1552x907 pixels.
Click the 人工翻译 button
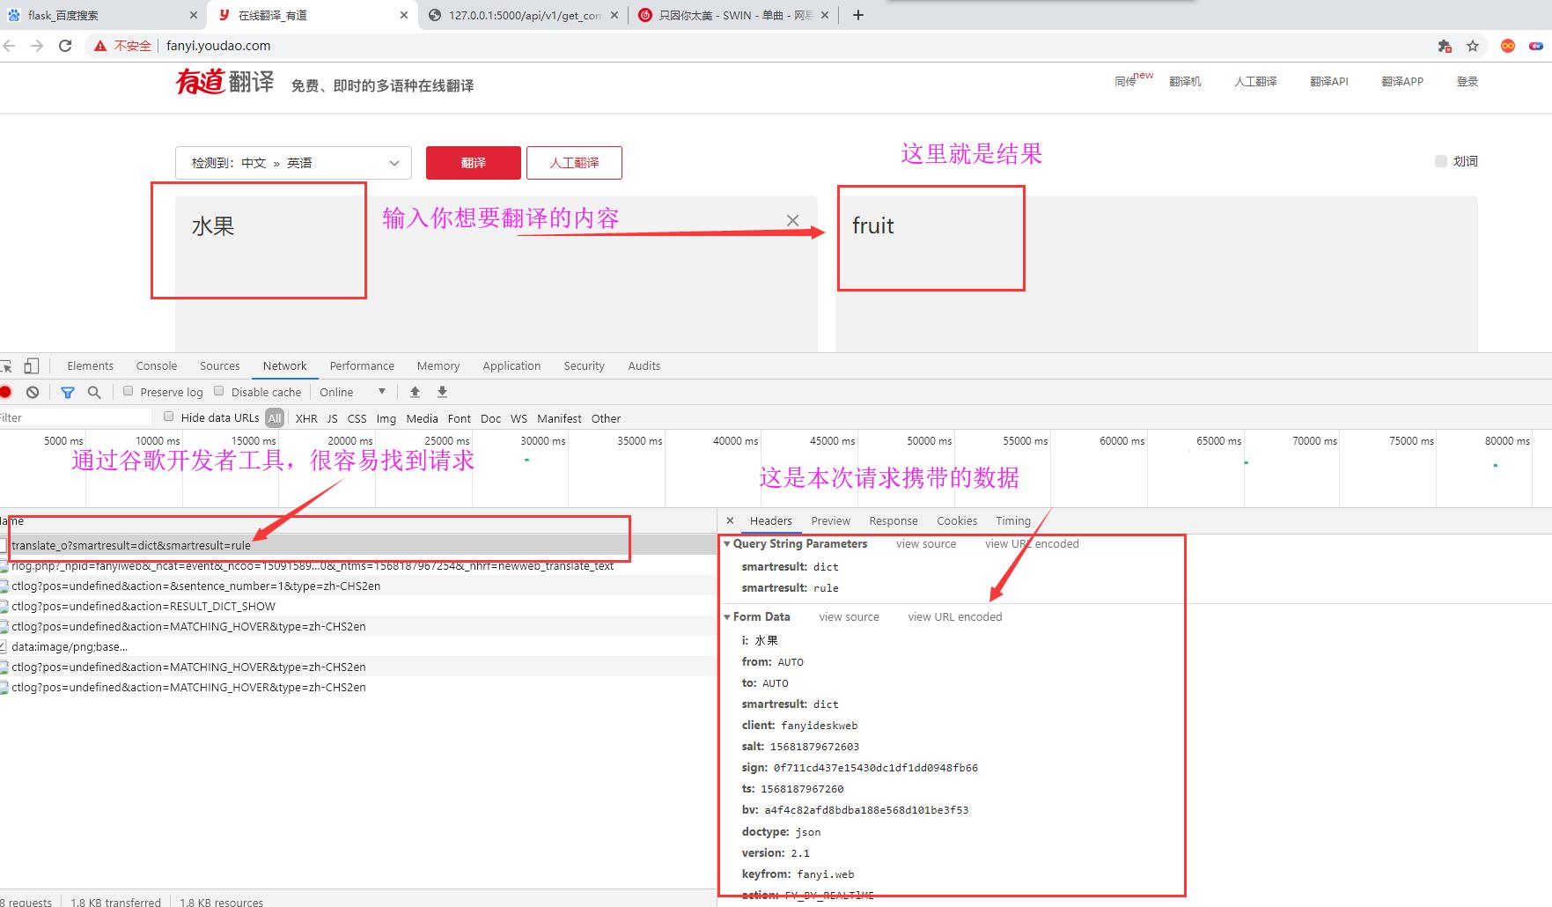click(x=574, y=163)
